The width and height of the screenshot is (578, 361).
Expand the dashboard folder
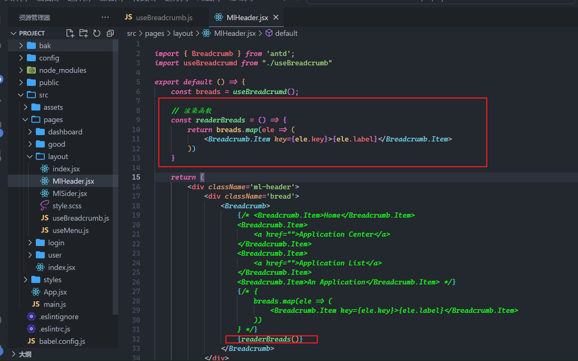30,132
